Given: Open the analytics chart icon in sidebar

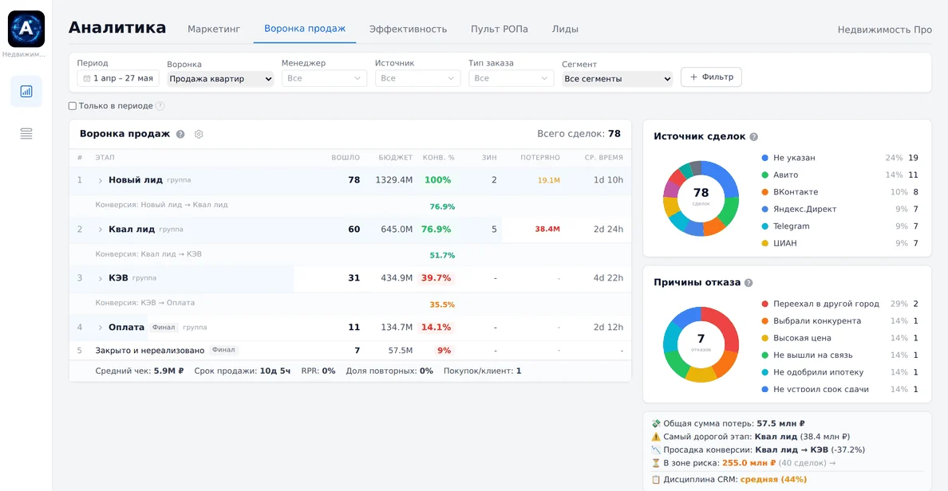Looking at the screenshot, I should pyautogui.click(x=26, y=91).
